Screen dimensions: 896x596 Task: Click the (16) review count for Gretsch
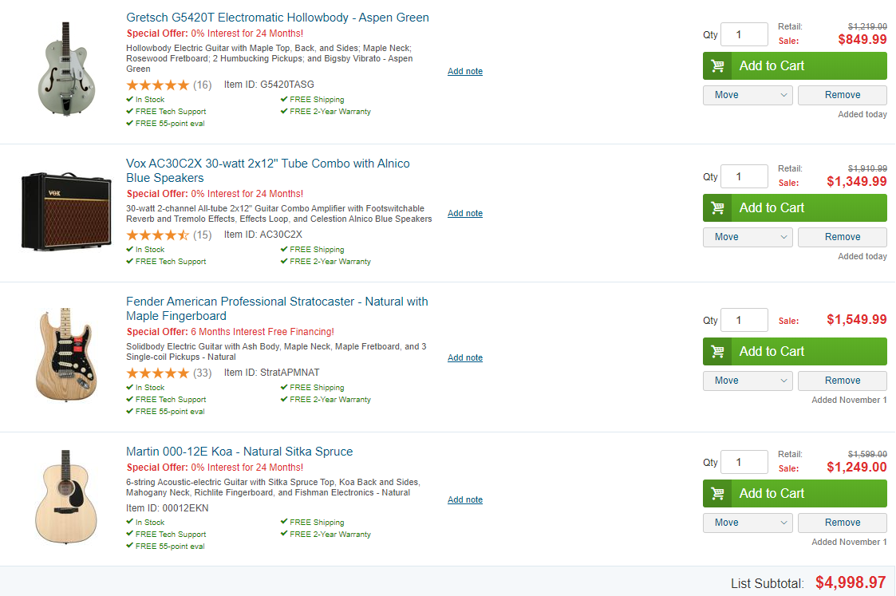pyautogui.click(x=203, y=85)
